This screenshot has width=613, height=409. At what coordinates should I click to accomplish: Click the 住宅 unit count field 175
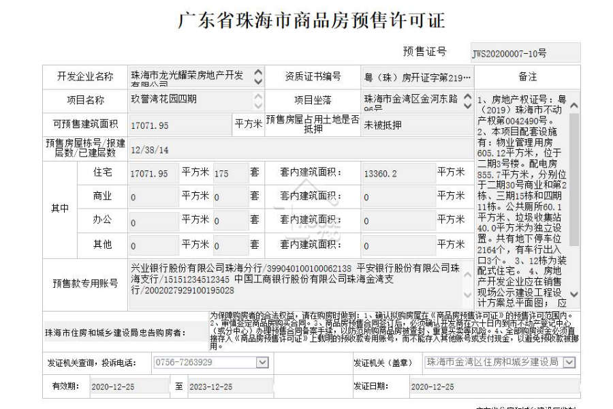[x=231, y=173]
